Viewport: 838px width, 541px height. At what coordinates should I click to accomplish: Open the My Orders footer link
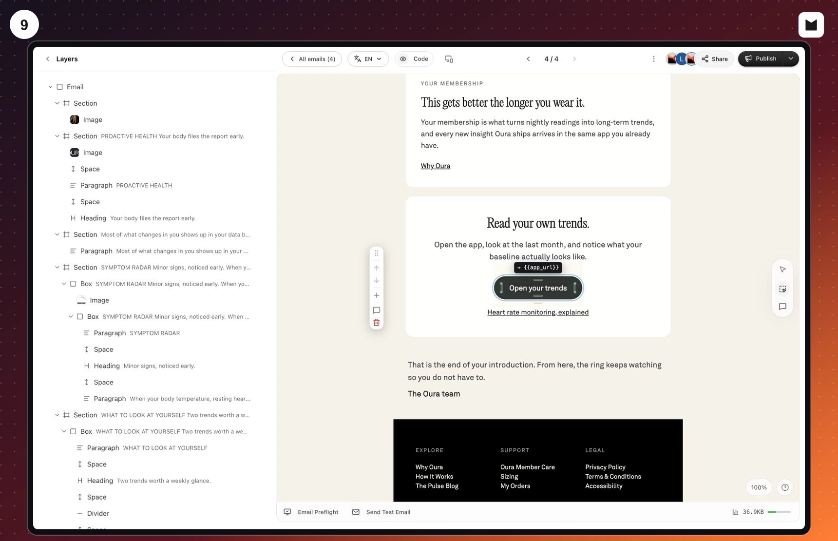[515, 486]
